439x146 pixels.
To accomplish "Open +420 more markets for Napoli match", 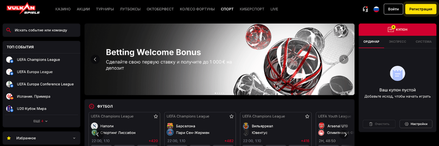I will [x=153, y=141].
